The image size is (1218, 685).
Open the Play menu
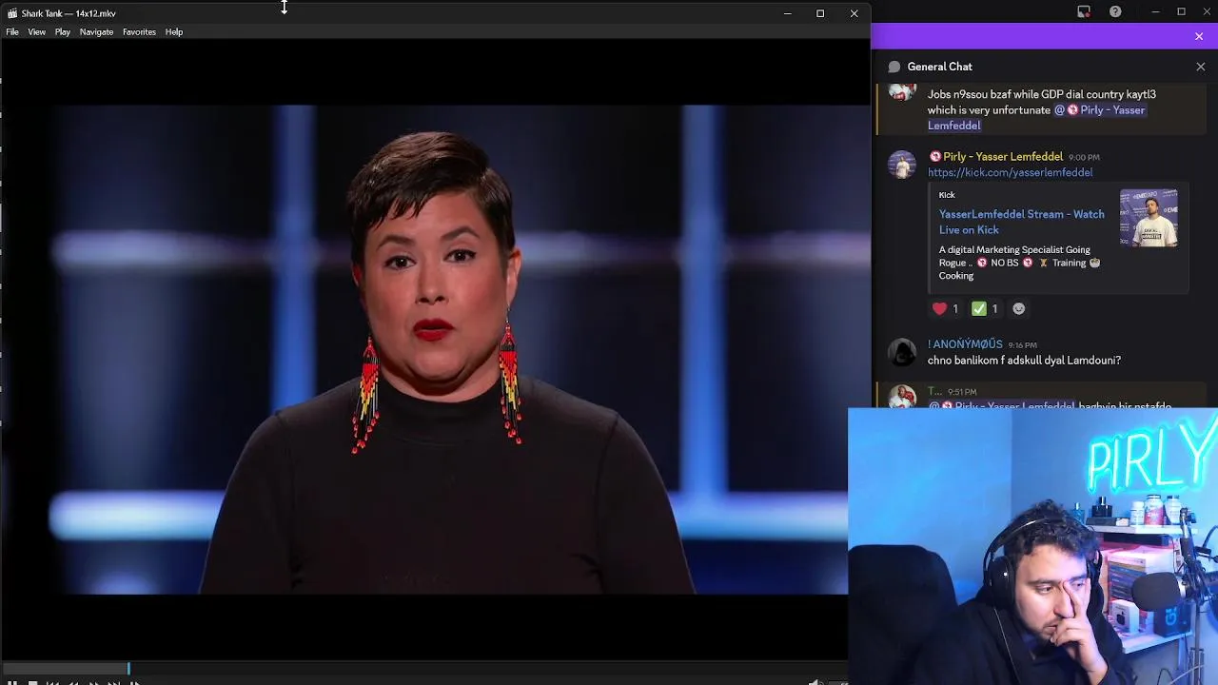(x=63, y=32)
